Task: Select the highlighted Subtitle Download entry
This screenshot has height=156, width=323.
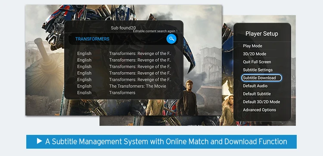Action: click(261, 78)
